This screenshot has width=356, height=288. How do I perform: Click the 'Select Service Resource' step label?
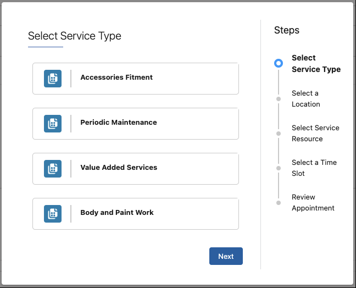click(x=315, y=134)
